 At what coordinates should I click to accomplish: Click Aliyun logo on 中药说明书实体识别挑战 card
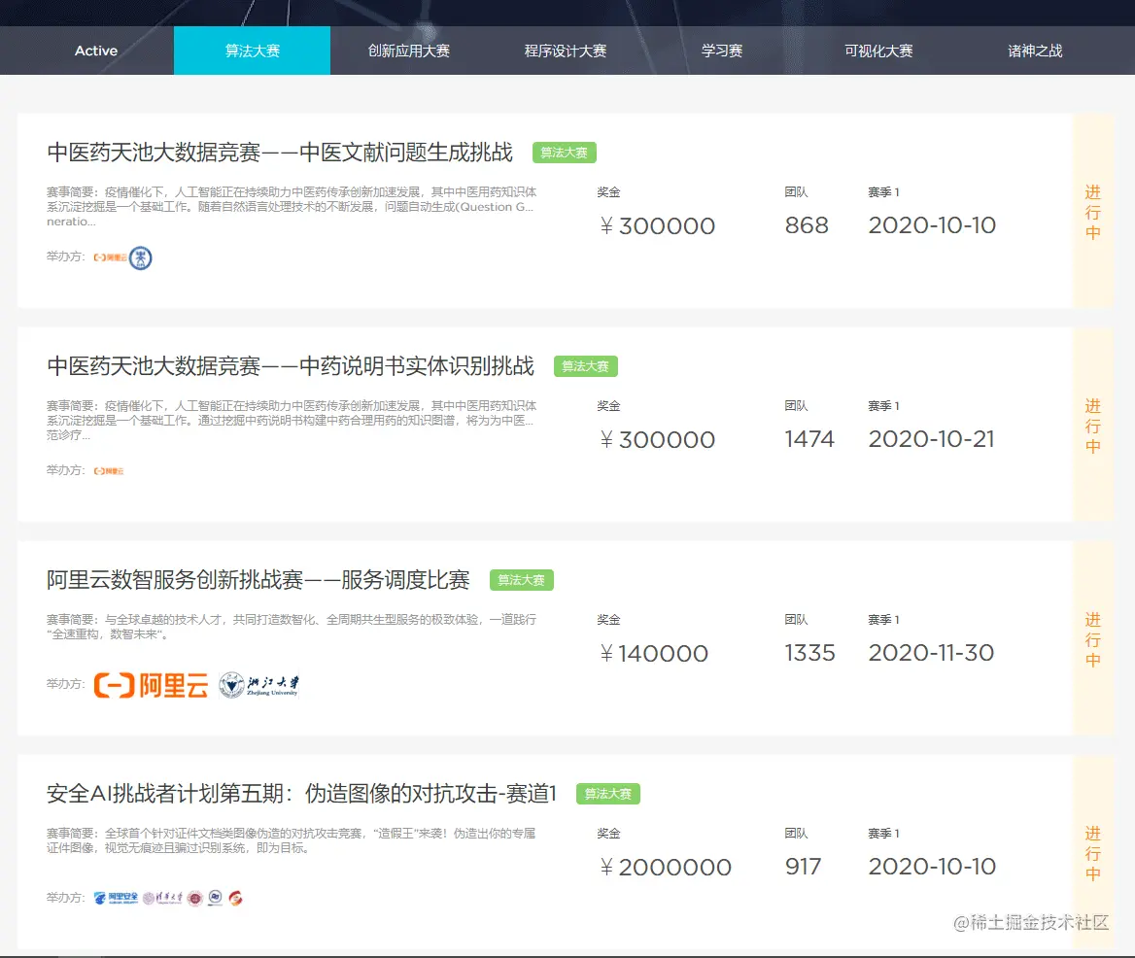(109, 471)
